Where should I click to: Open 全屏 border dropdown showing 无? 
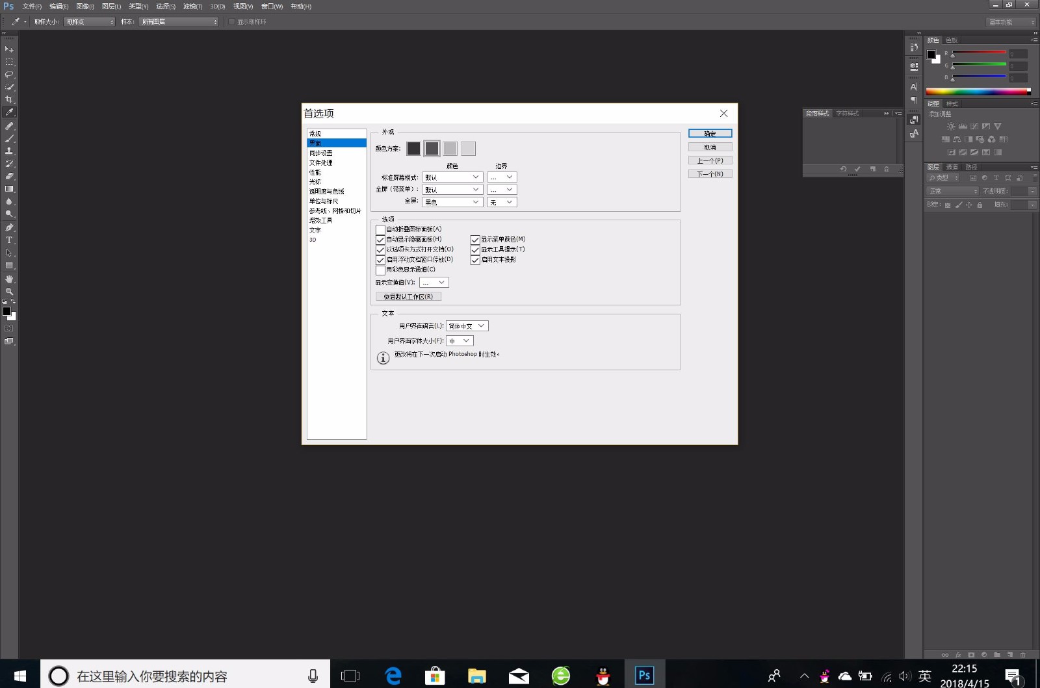[502, 202]
